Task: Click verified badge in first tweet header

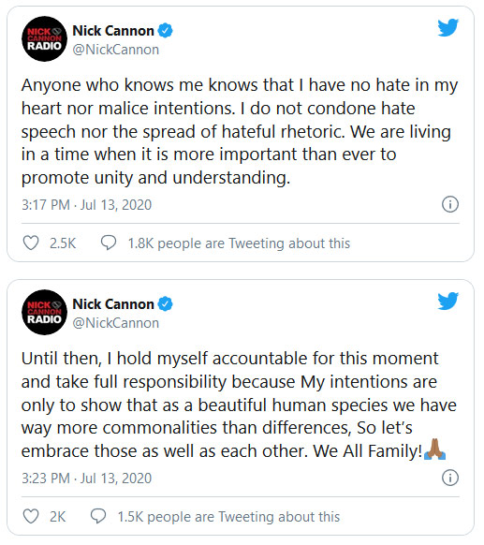Action: [165, 31]
